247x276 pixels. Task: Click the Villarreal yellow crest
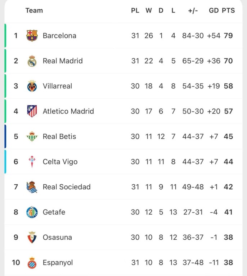32,86
